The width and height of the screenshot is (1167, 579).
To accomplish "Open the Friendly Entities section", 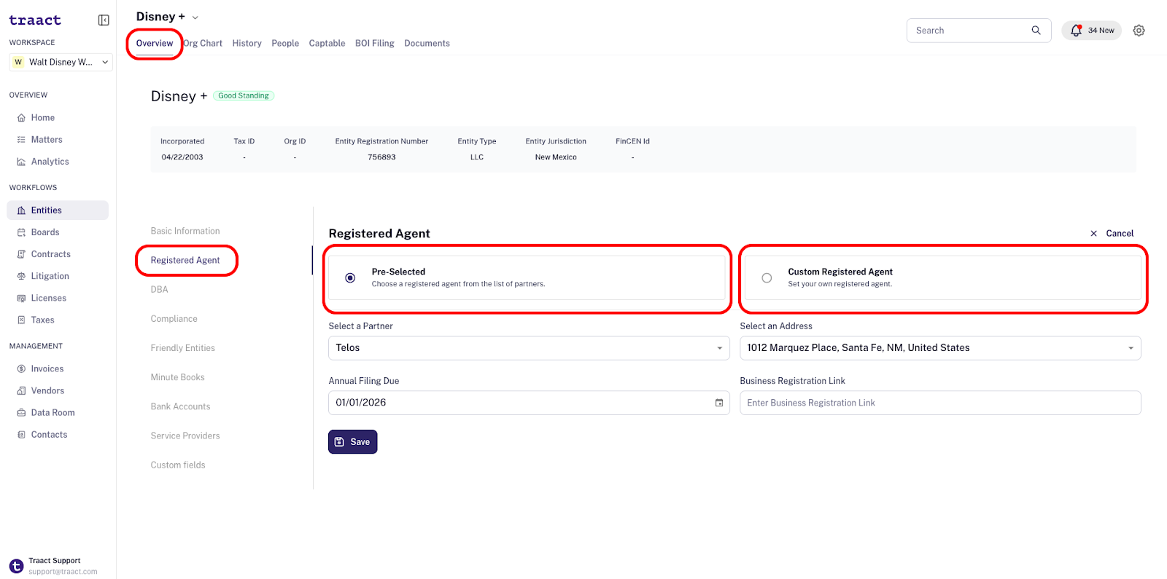I will pyautogui.click(x=182, y=347).
